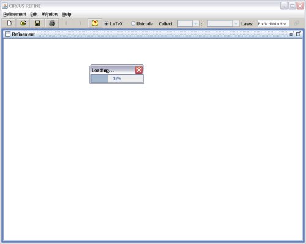Click the Laws field showing Prefix distribution
This screenshot has height=244, width=306.
[x=273, y=24]
